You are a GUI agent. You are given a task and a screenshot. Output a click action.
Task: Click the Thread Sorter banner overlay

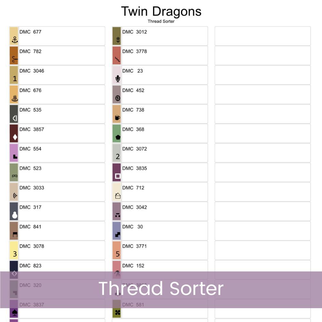point(161,289)
